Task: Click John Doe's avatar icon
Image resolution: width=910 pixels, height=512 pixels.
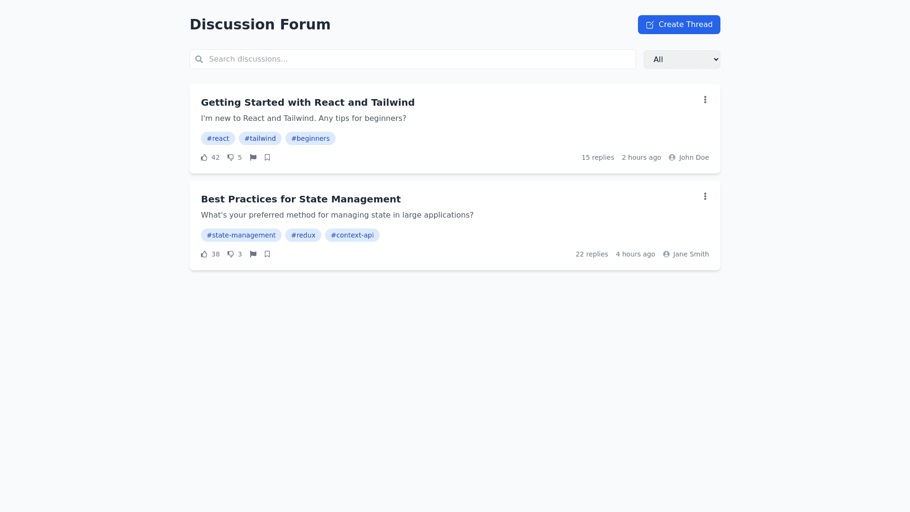Action: [x=672, y=157]
